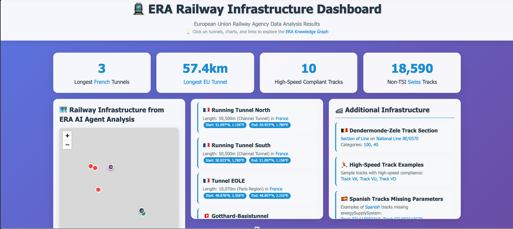Open the French link in Longest Tunnels card

tap(102, 82)
